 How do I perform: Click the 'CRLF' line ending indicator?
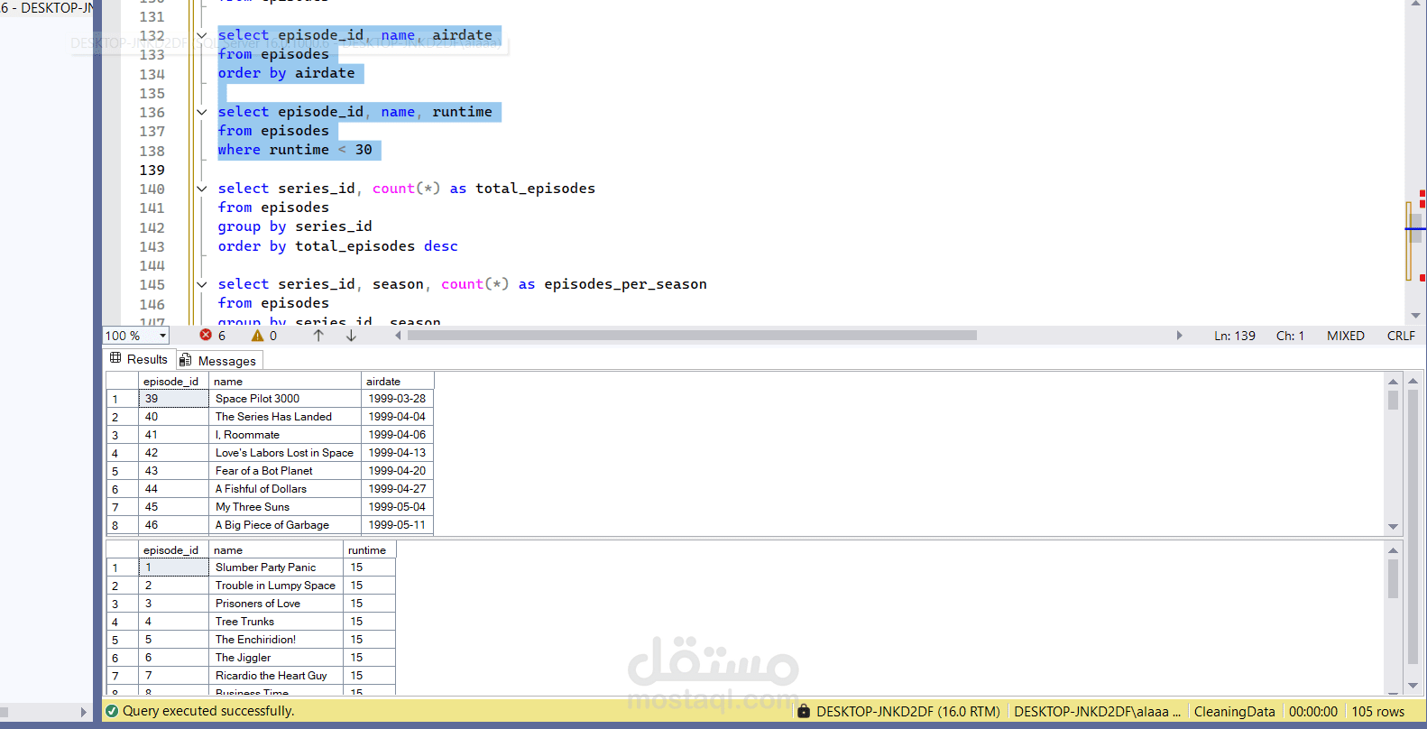point(1401,336)
